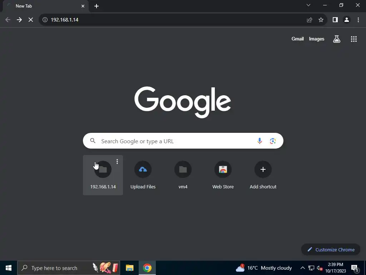Image resolution: width=366 pixels, height=275 pixels.
Task: Bookmark this tab with the star icon
Action: [x=321, y=20]
